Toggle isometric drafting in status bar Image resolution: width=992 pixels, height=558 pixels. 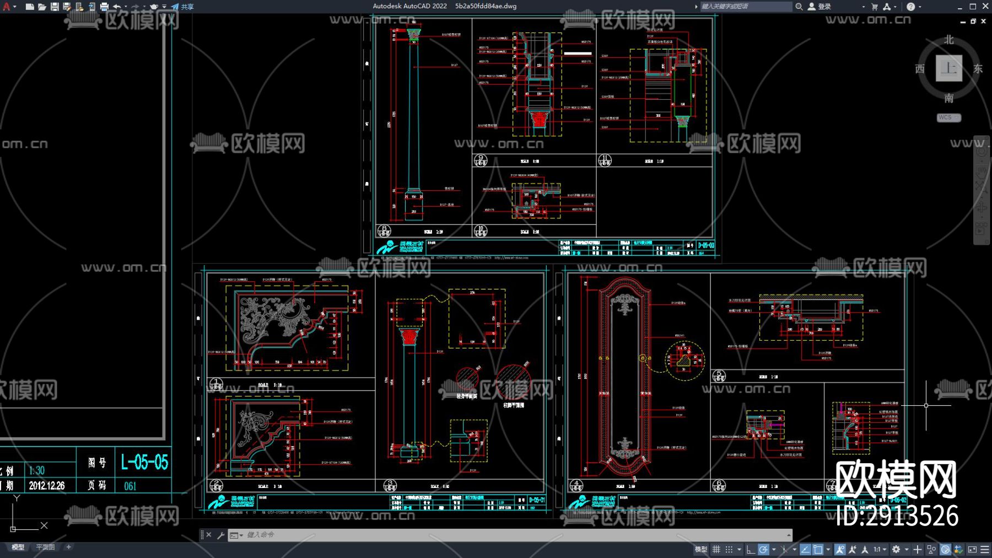pos(784,550)
